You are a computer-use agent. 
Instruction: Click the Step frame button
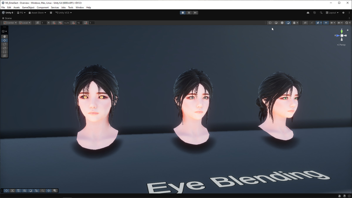click(x=195, y=13)
